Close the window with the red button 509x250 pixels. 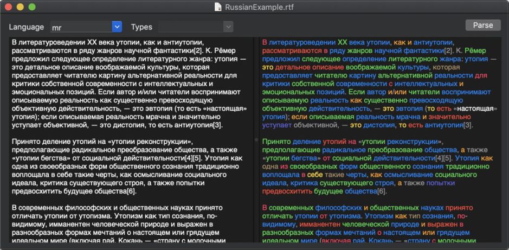point(9,8)
